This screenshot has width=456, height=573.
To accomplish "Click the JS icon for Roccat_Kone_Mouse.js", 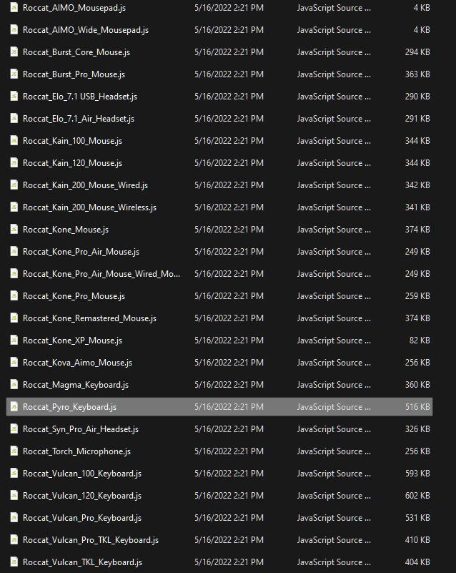I will click(x=14, y=230).
